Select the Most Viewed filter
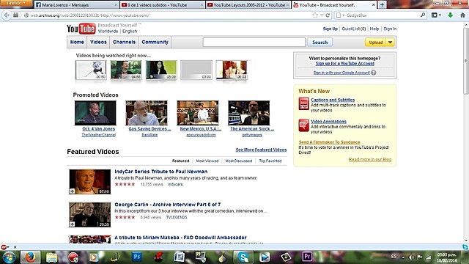 (x=207, y=161)
